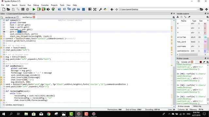209x117 pixels.
Task: Create a new file from the toolbar
Action: click(x=4, y=9)
